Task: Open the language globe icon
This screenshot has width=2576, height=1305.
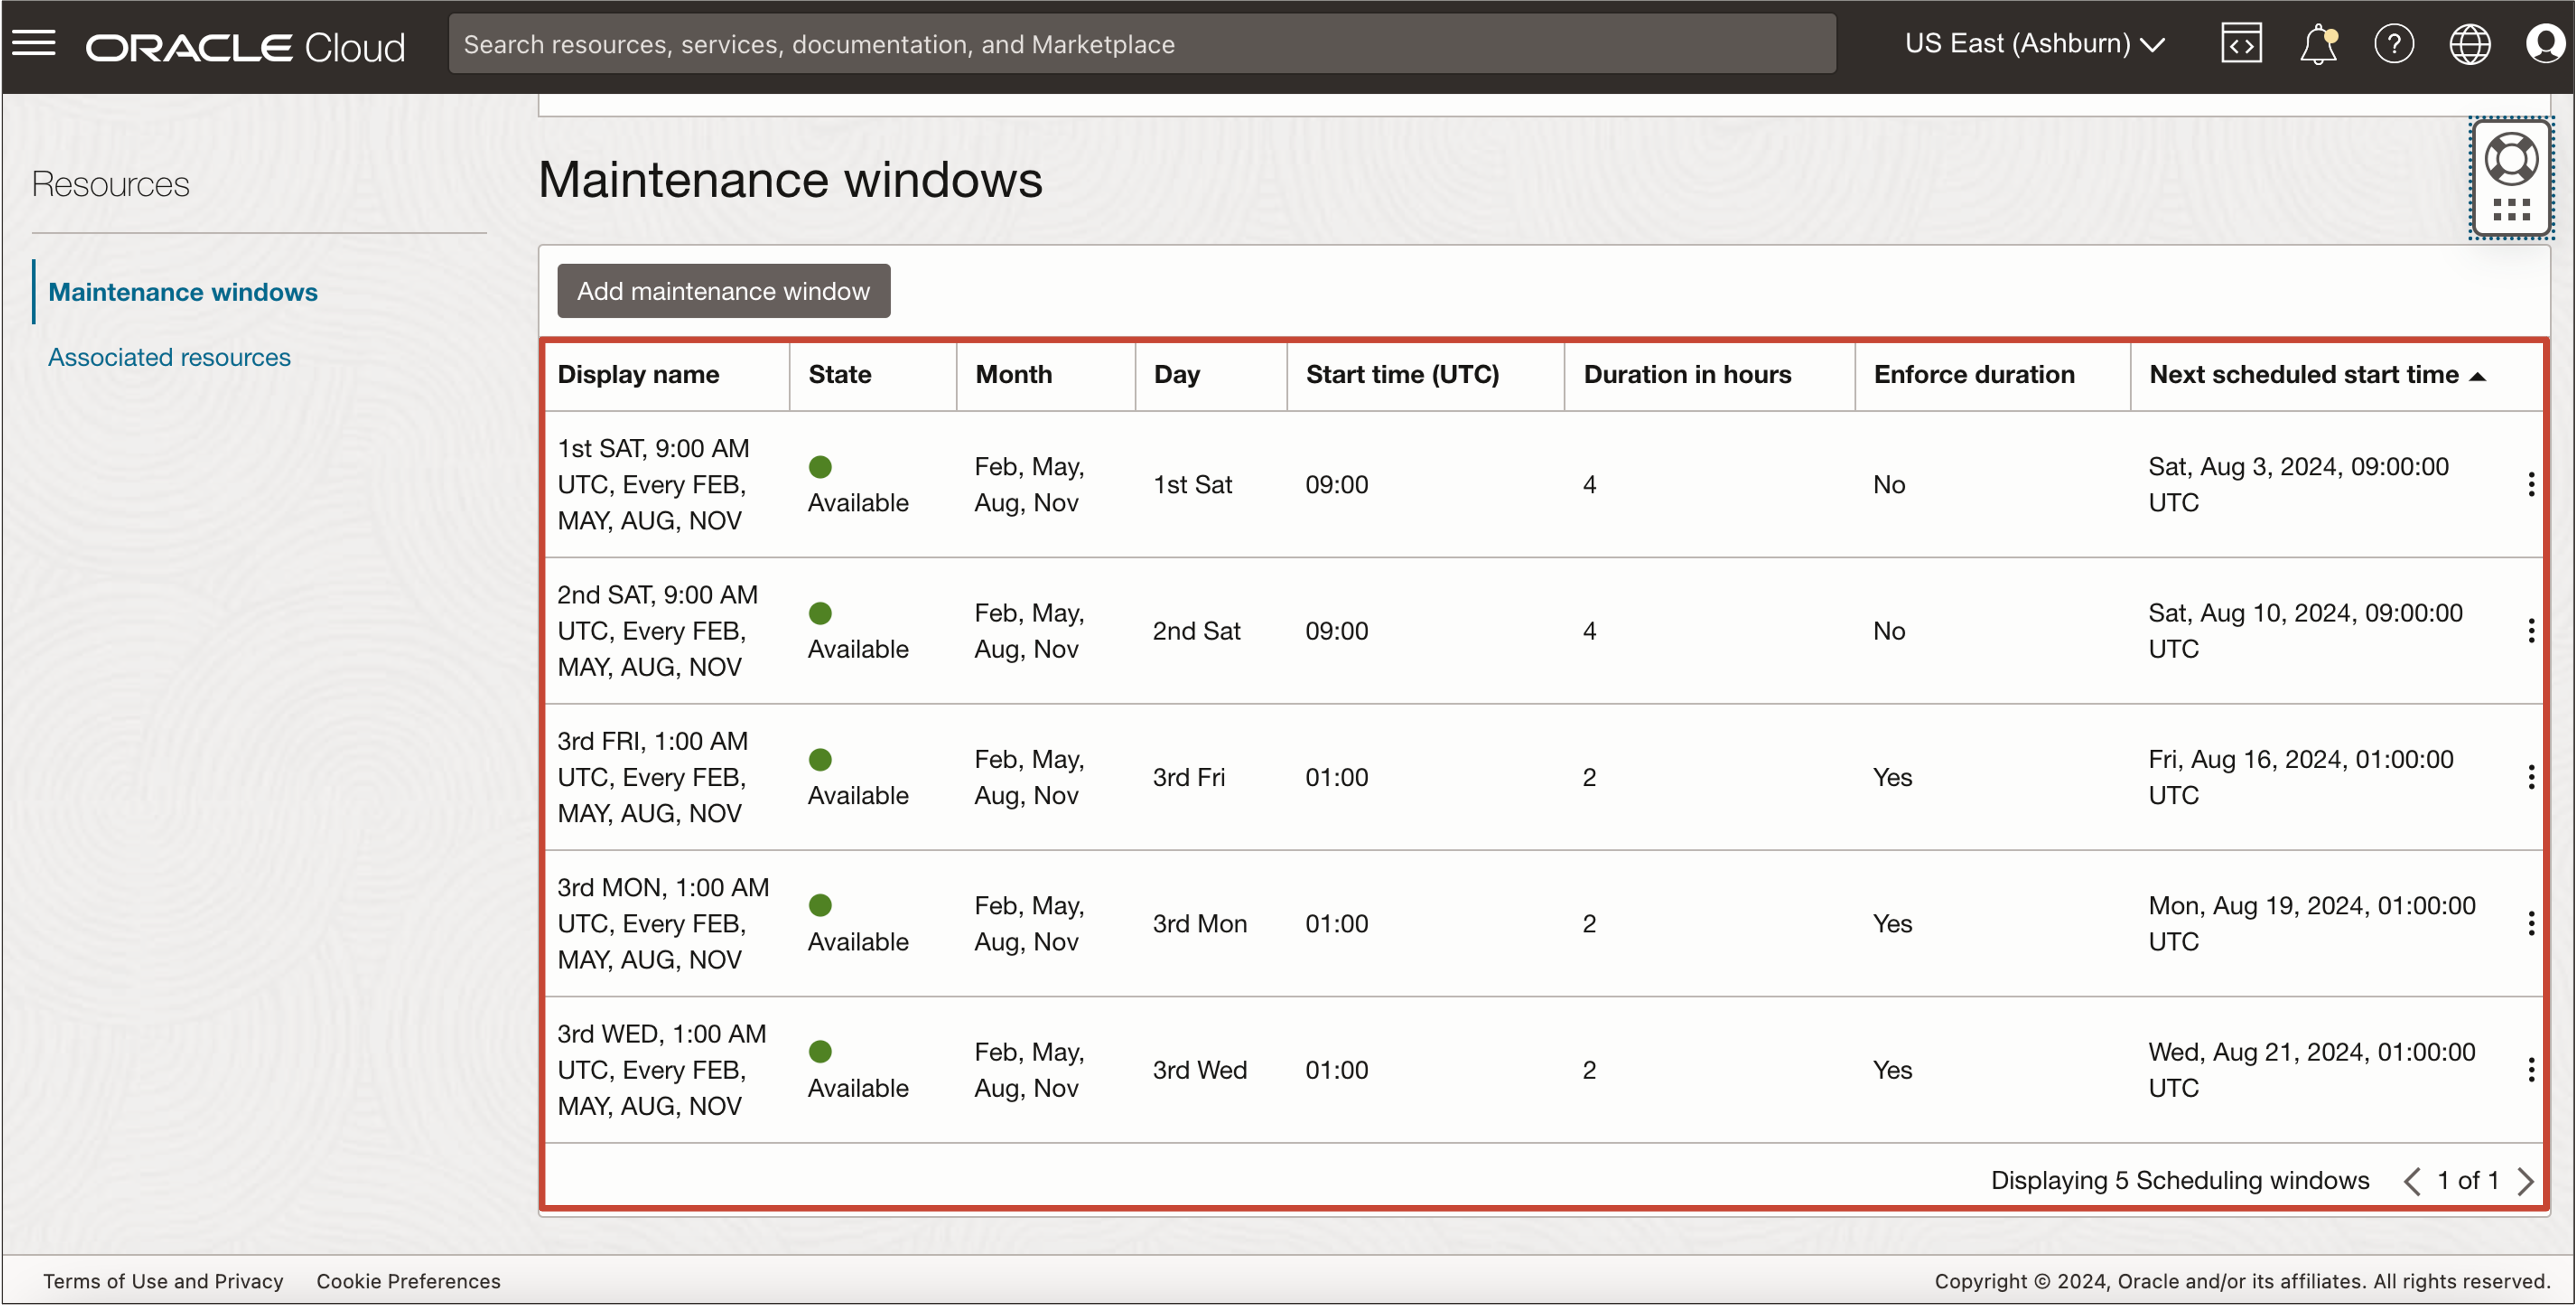Action: pyautogui.click(x=2470, y=42)
